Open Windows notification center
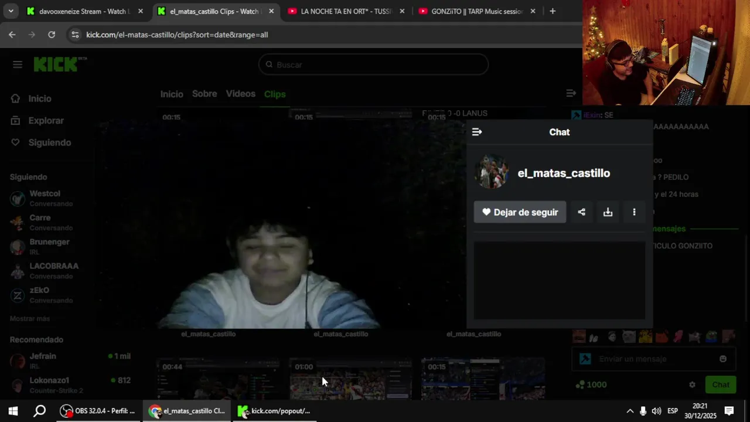750x422 pixels. tap(729, 411)
